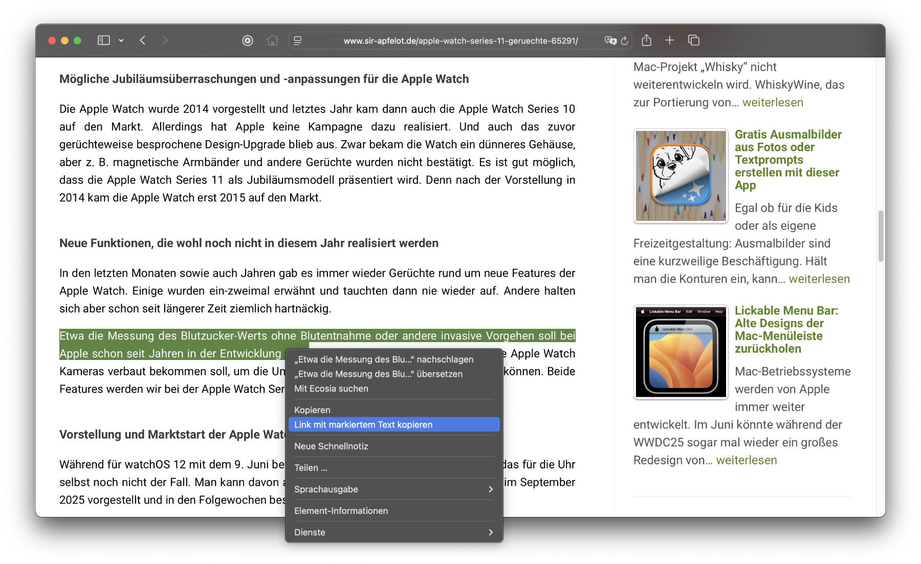Viewport: 921px width, 564px height.
Task: Click the URL address field
Action: [461, 40]
